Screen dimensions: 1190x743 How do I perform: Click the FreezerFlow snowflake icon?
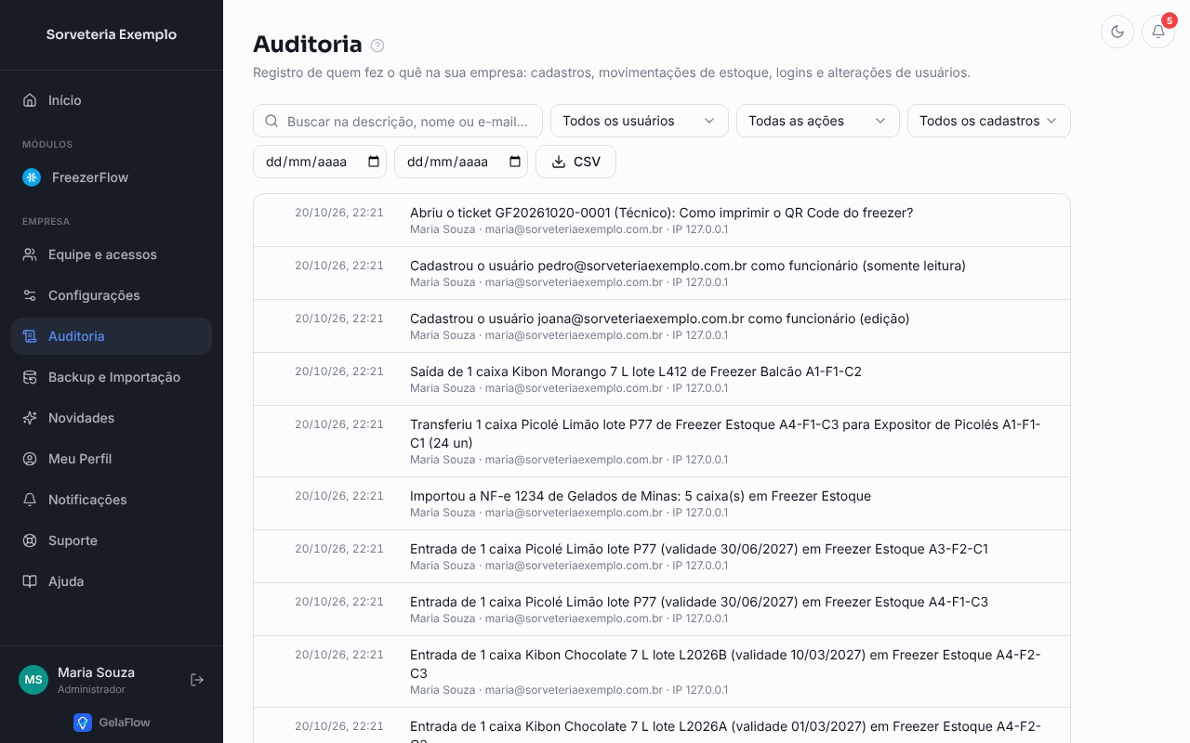[32, 177]
